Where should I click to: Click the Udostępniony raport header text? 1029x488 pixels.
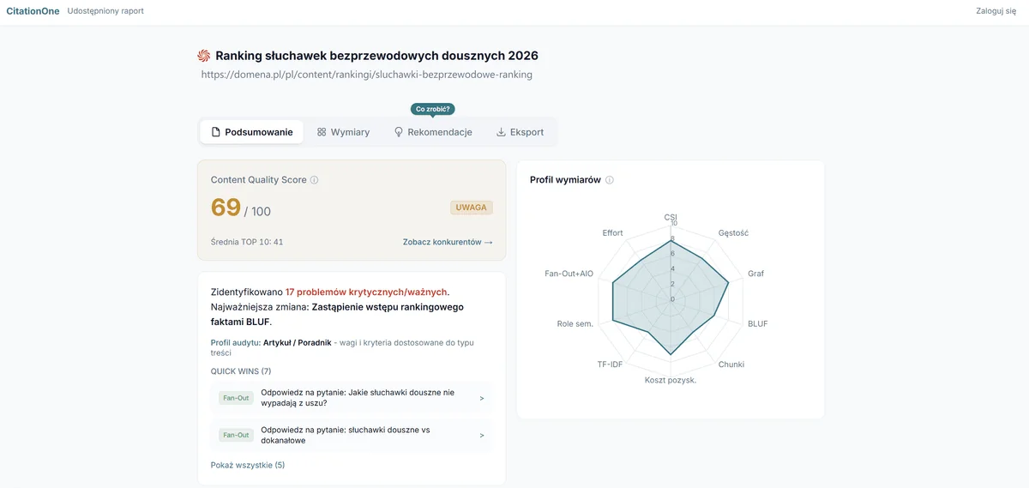pos(105,11)
